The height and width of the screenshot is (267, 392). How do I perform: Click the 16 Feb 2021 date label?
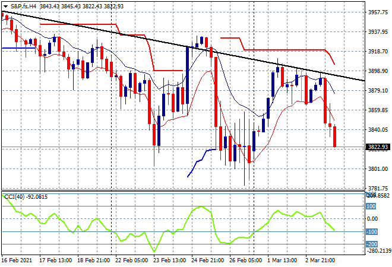[17, 260]
